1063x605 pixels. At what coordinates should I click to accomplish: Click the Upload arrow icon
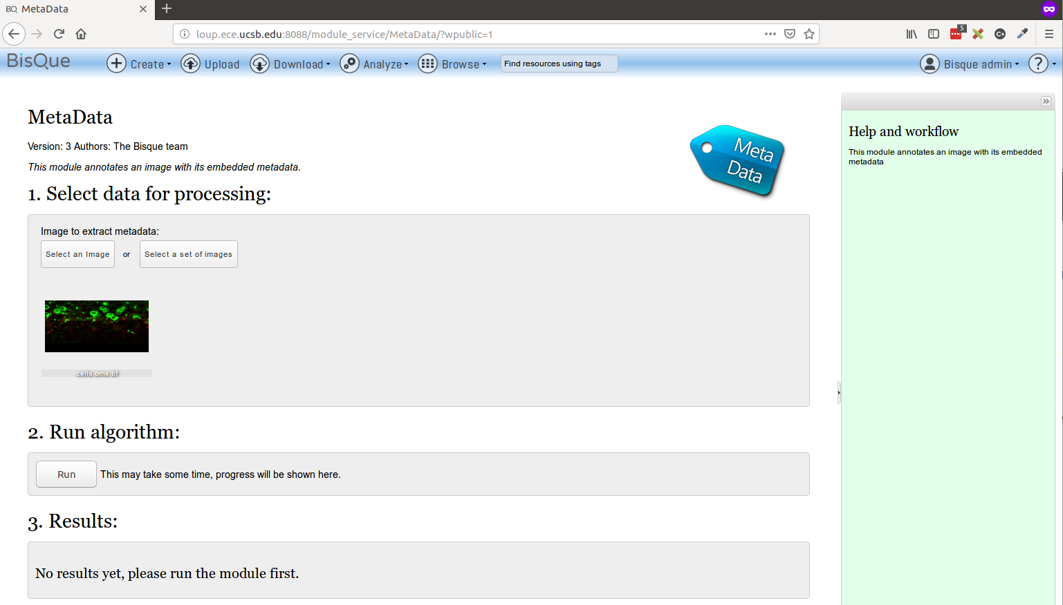pyautogui.click(x=190, y=64)
